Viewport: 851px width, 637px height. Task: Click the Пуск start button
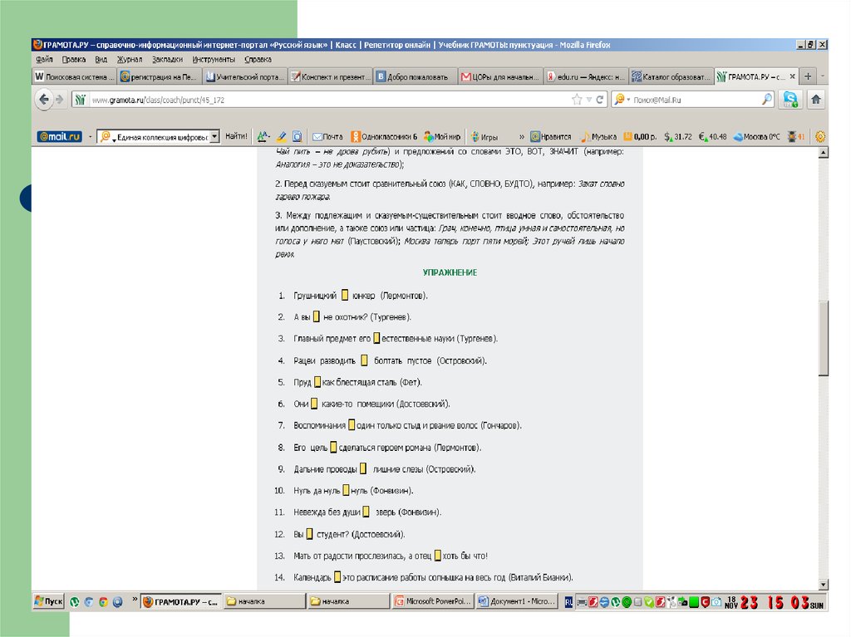click(x=48, y=601)
